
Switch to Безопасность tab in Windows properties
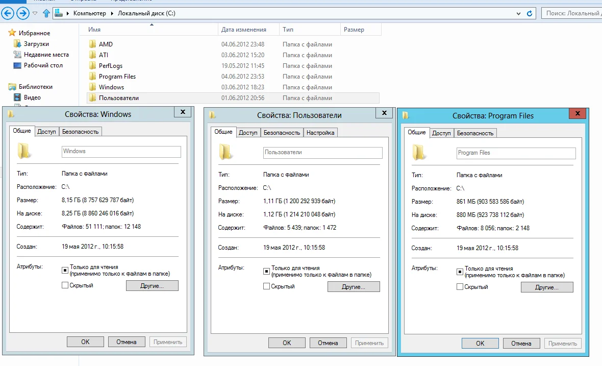80,131
